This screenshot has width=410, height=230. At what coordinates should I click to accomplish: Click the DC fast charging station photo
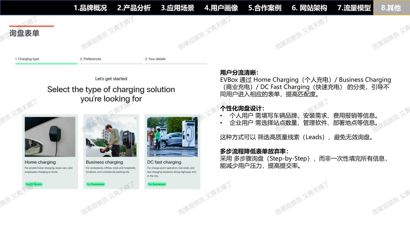(x=172, y=137)
